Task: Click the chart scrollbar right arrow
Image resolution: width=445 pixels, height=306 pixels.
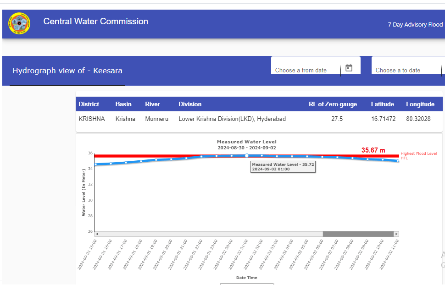Action: (396, 234)
